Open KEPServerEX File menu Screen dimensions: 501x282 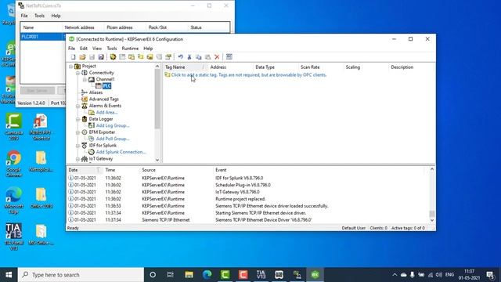pyautogui.click(x=71, y=49)
